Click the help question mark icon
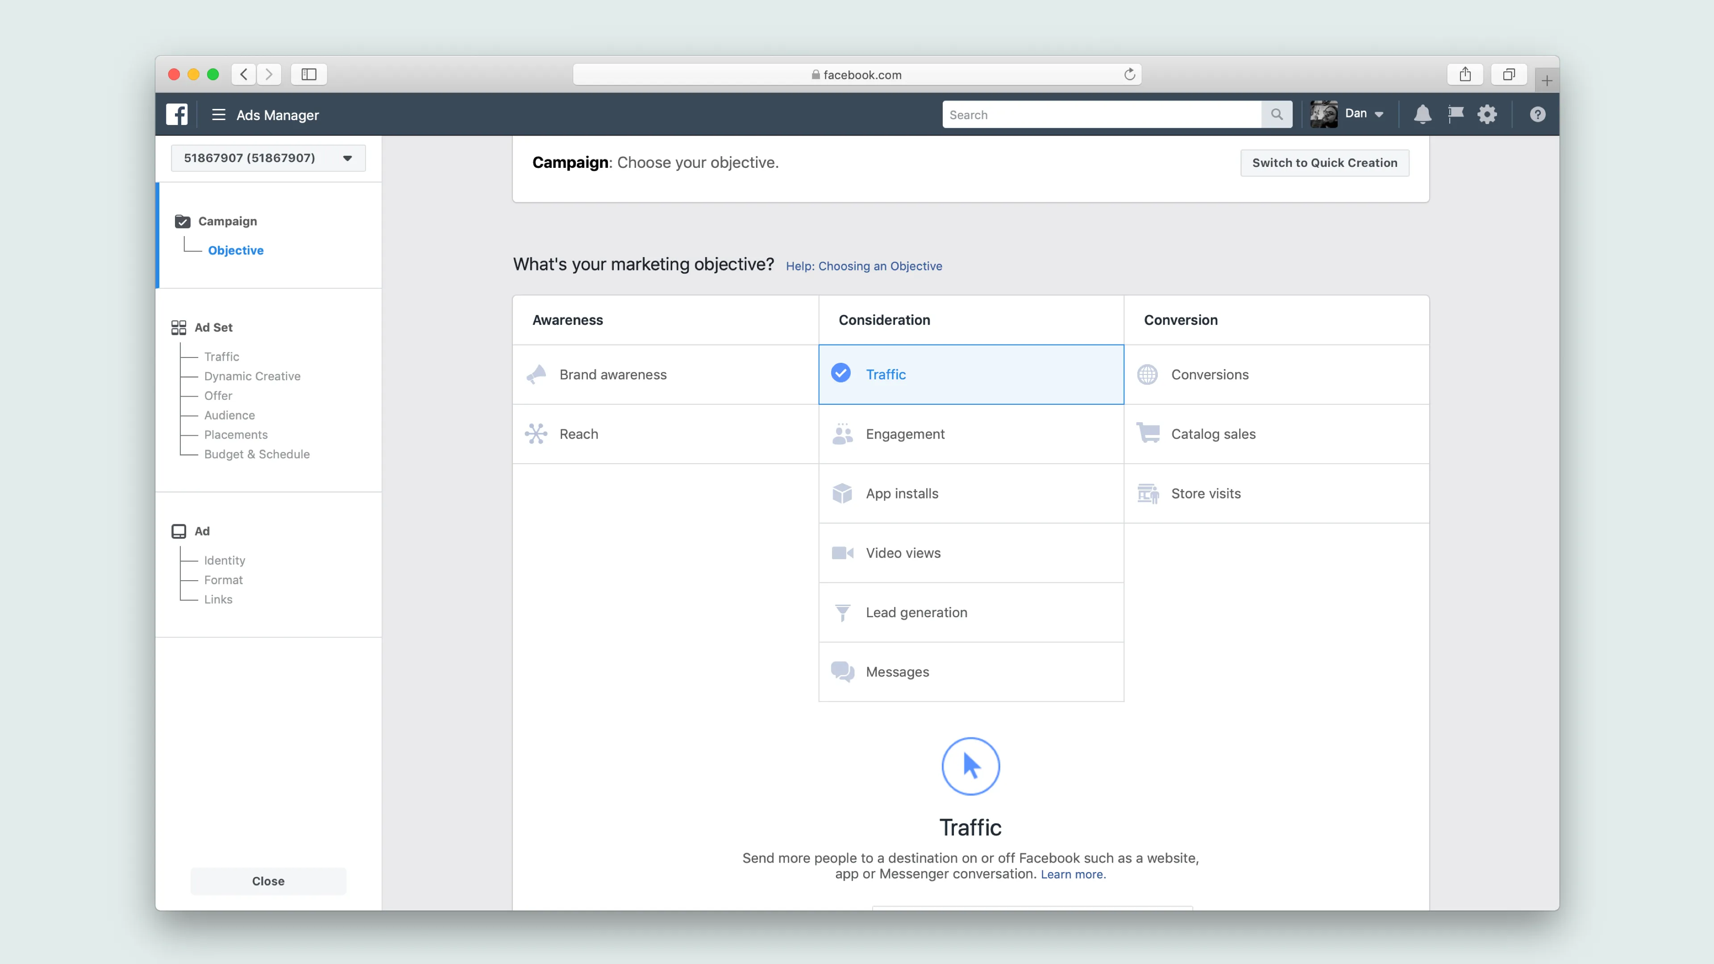 point(1537,114)
